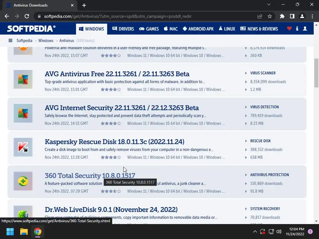Open the Drivers section

pyautogui.click(x=123, y=29)
